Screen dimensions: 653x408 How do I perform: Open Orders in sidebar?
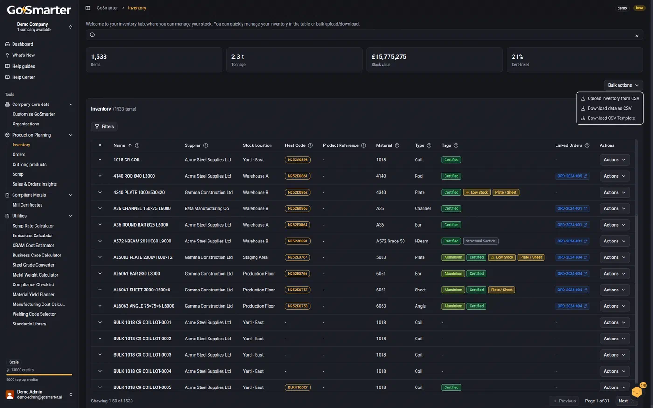pos(19,155)
